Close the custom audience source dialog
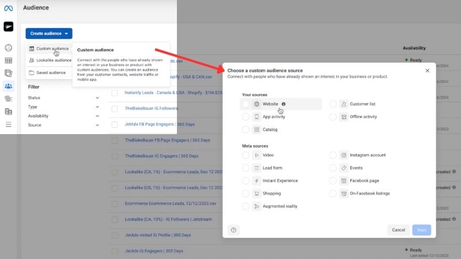This screenshot has width=461, height=259. (x=428, y=70)
